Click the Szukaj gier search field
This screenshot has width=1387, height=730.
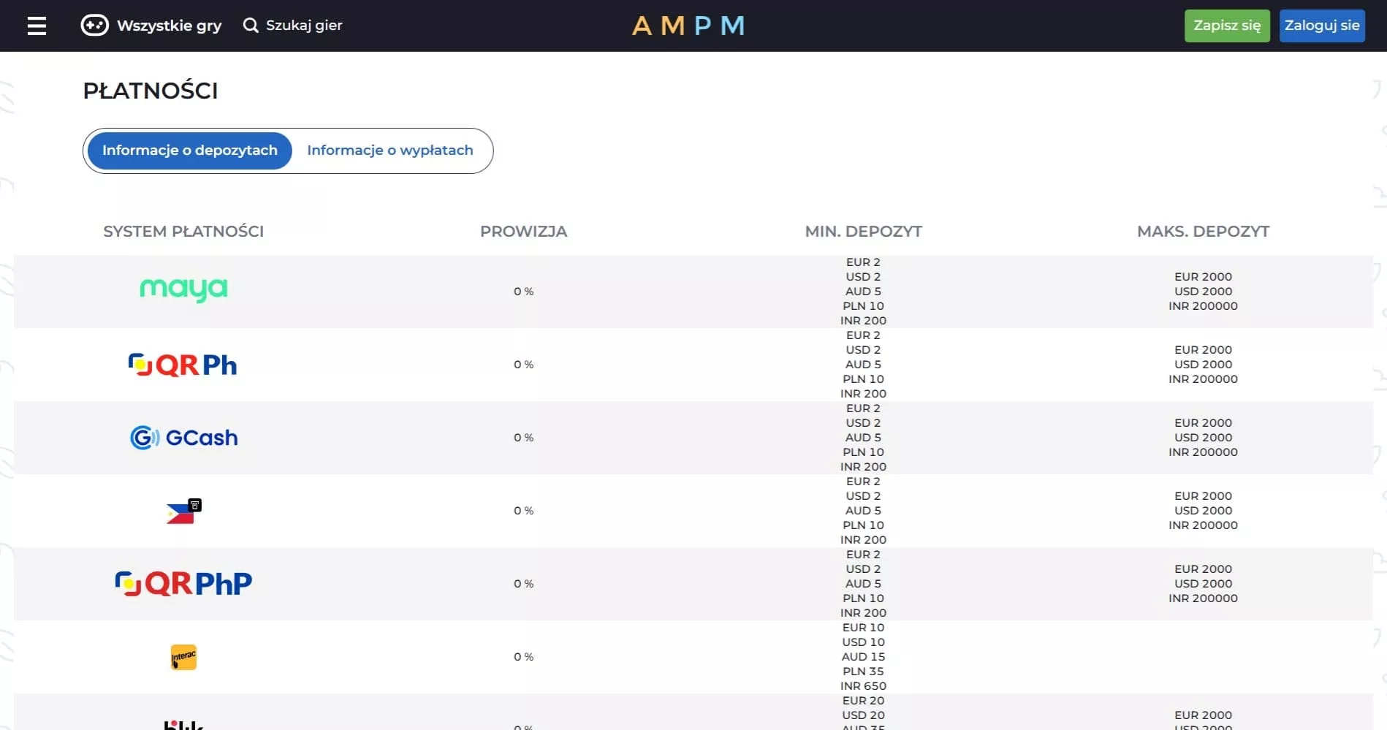[x=304, y=26]
